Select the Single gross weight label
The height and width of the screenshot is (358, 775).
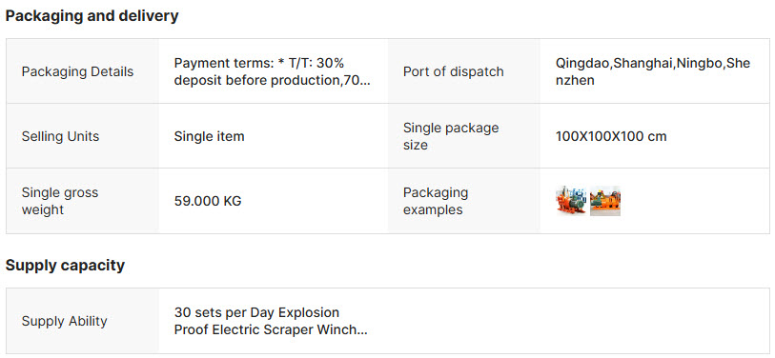pyautogui.click(x=60, y=201)
